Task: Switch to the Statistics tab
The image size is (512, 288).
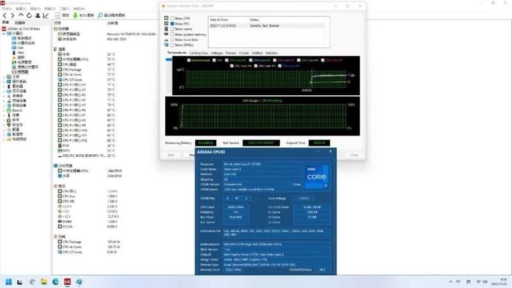Action: [x=271, y=53]
